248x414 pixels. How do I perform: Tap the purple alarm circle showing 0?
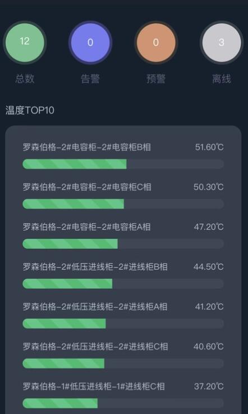[90, 43]
